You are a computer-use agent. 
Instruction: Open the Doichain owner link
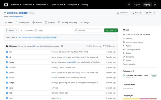coord(12,13)
